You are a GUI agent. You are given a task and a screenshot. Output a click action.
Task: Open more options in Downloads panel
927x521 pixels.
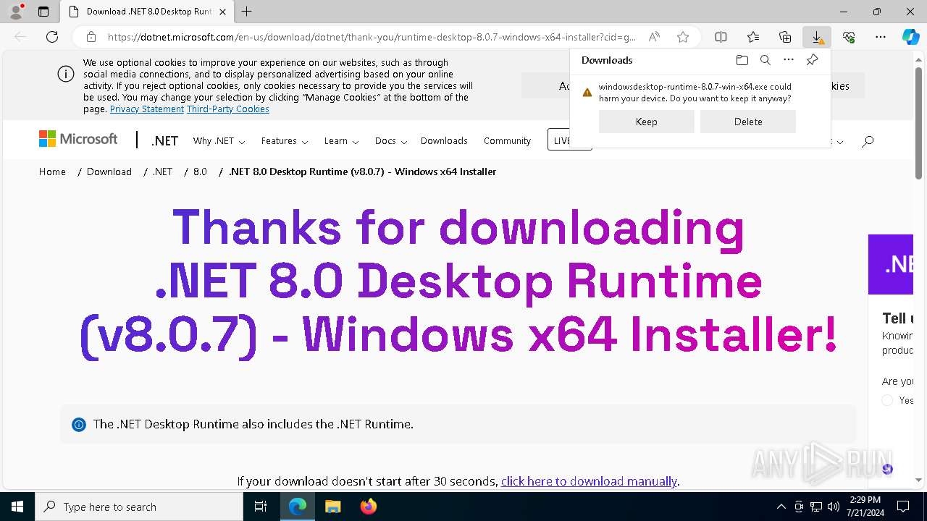(x=789, y=60)
